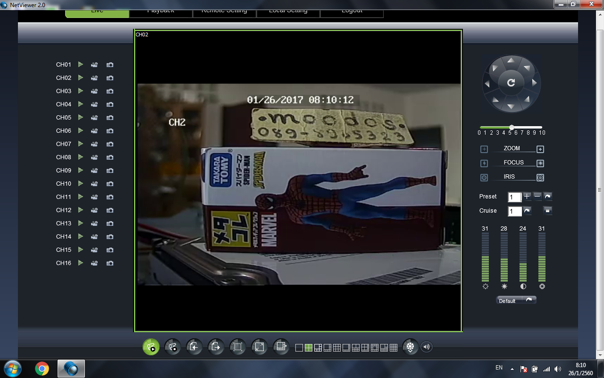This screenshot has width=604, height=378.
Task: Stop the cruise
Action: point(548,210)
